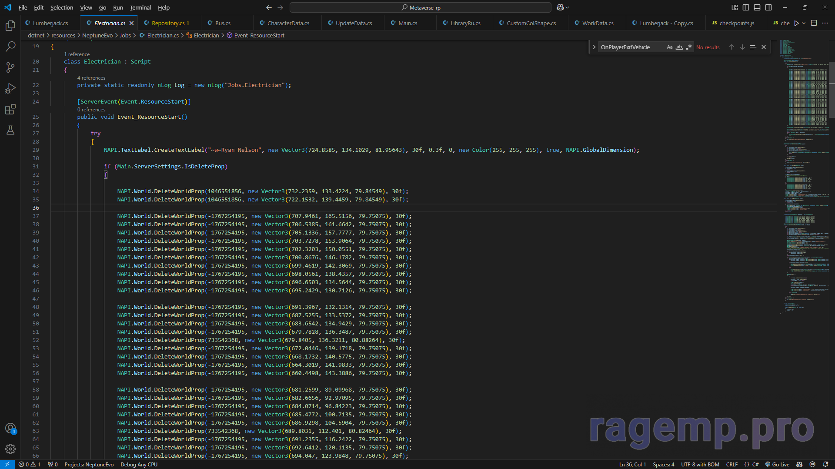Open the run button dropdown chevron
Viewport: 835px width, 469px height.
pyautogui.click(x=804, y=23)
